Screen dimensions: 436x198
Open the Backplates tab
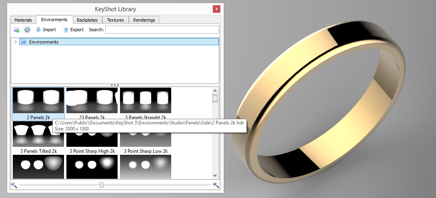tap(87, 20)
